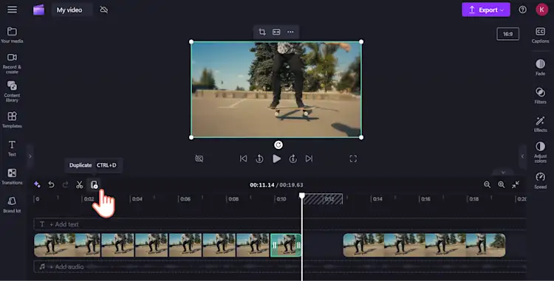Click the AI sparkle auto-compose icon

(37, 184)
